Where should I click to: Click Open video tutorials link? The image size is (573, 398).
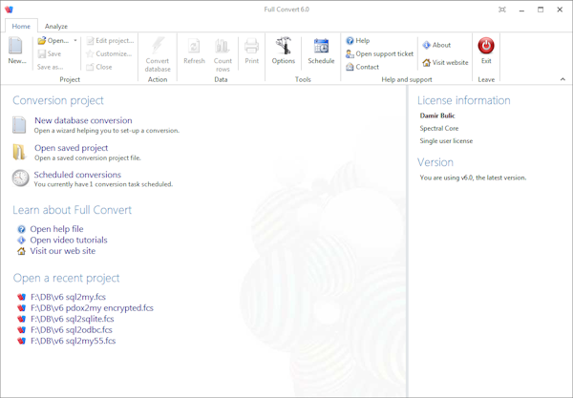[x=69, y=240]
